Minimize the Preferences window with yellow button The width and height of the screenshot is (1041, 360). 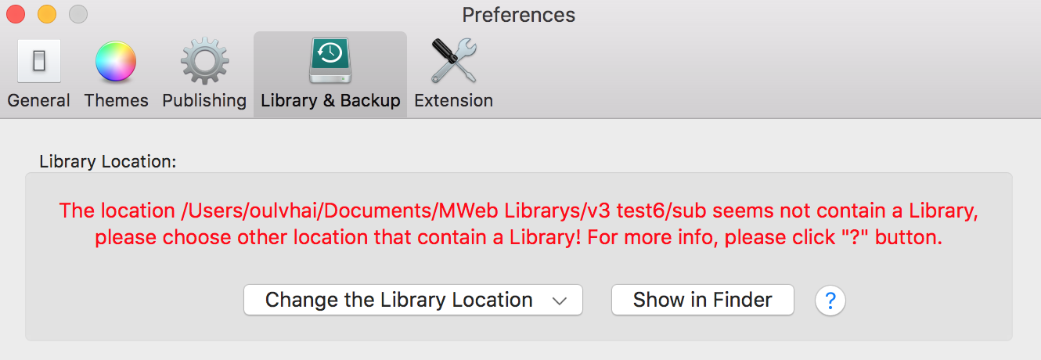[x=47, y=13]
